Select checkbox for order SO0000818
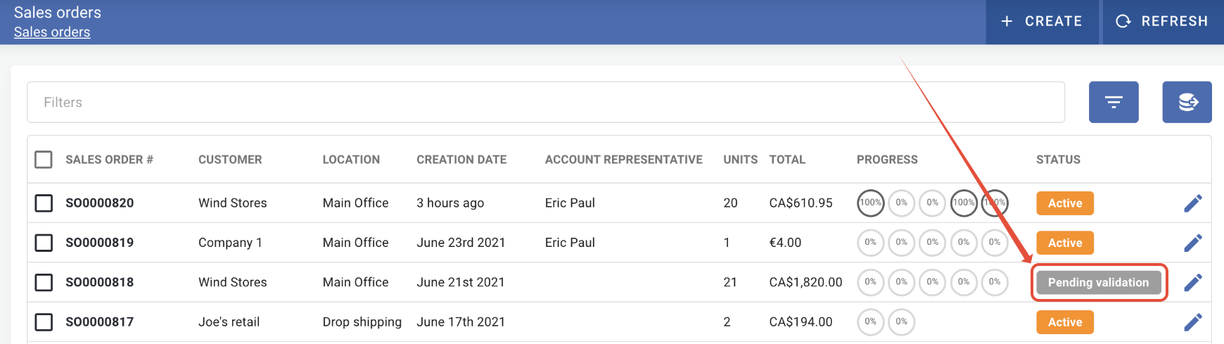This screenshot has height=344, width=1224. tap(44, 282)
